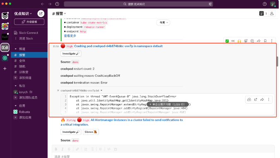The height and width of the screenshot is (158, 280).
Task: Open Slack Connect
Action: (29, 33)
